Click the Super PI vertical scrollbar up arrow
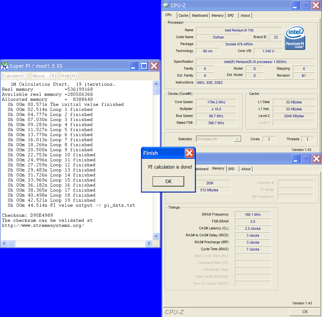 tap(156, 84)
